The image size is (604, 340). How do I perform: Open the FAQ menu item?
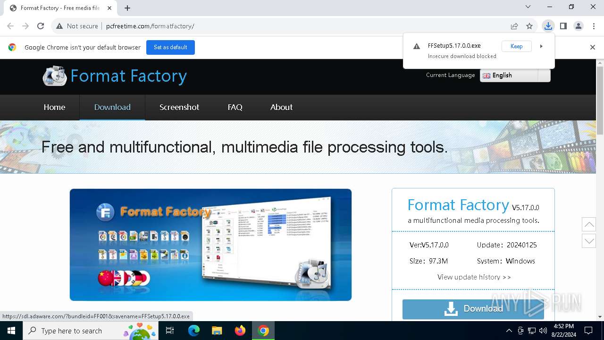click(x=235, y=107)
